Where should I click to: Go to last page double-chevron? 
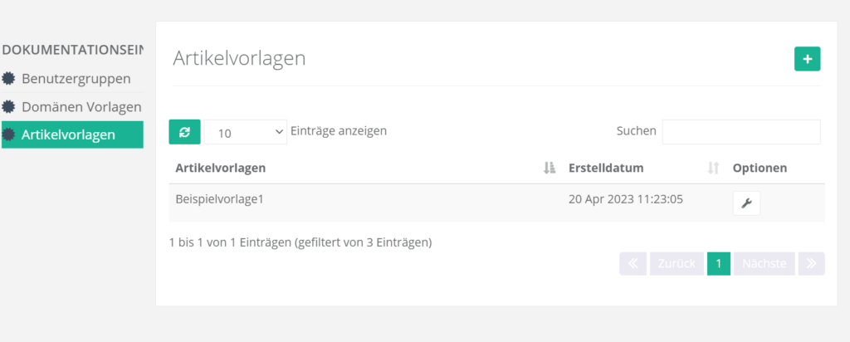point(811,264)
